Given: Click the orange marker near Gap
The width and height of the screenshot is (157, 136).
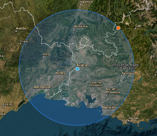Looking at the screenshot, I should (x=118, y=28).
